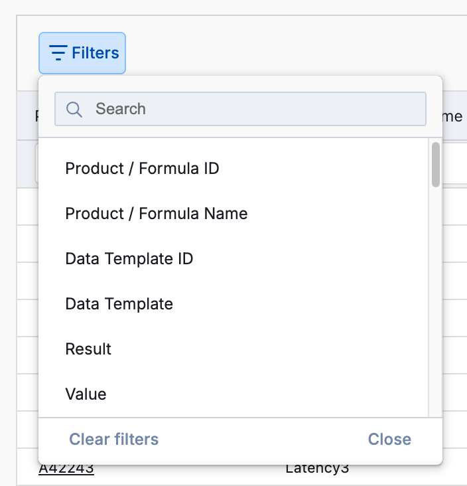Click the scrollbar track below the thumb
Viewport: 467px width, 486px height.
click(436, 299)
